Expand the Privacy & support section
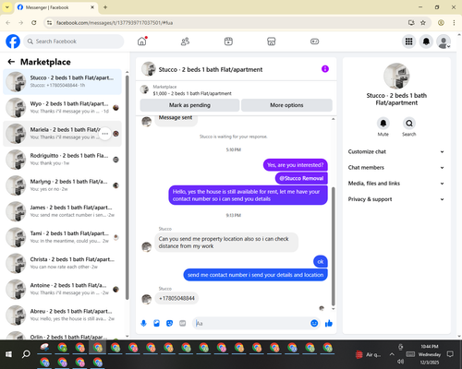 point(396,199)
